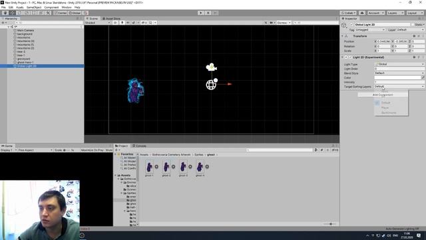Open cloud services icon
Viewport: 426px width, 240px height.
tap(362, 13)
